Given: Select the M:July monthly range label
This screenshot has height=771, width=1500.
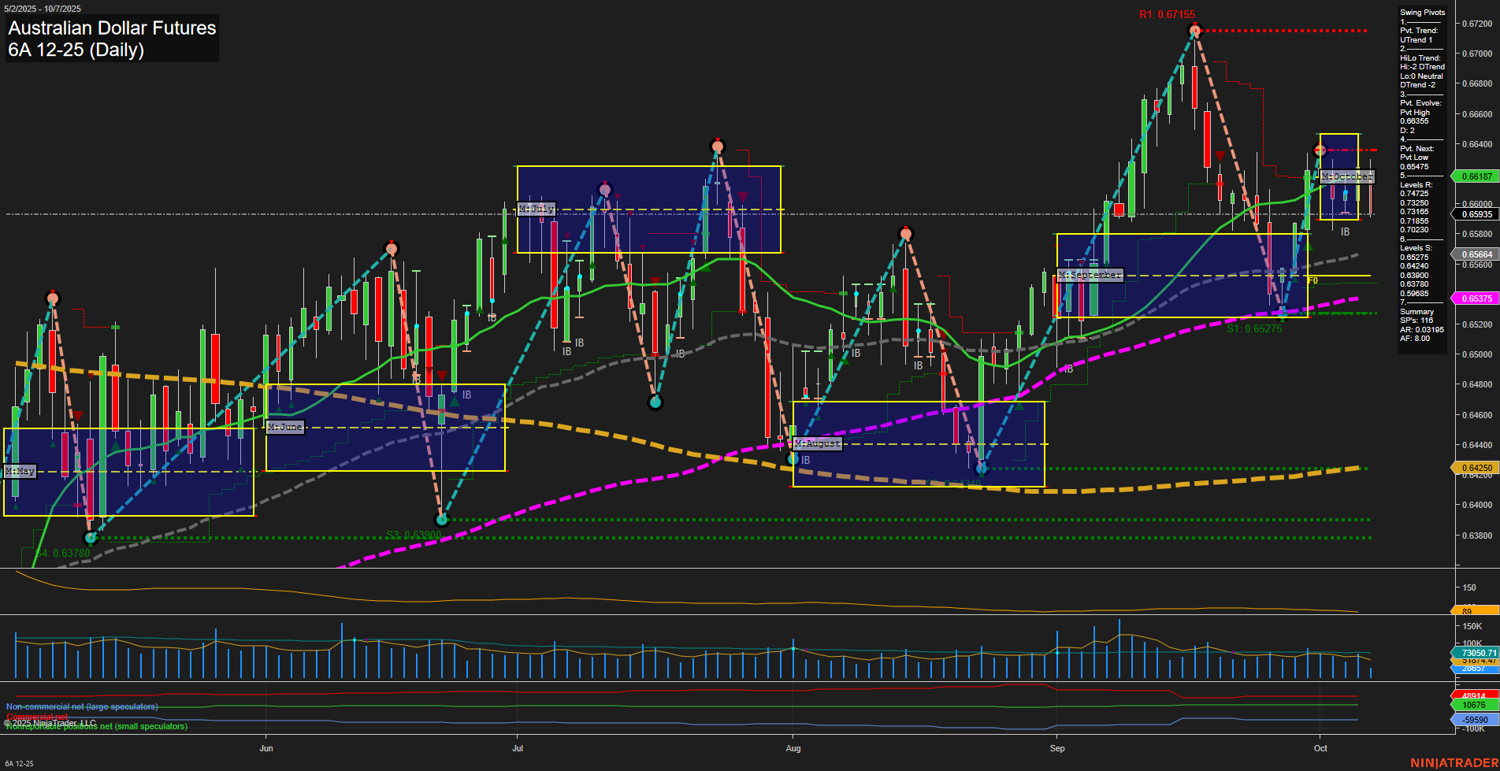Looking at the screenshot, I should coord(537,209).
